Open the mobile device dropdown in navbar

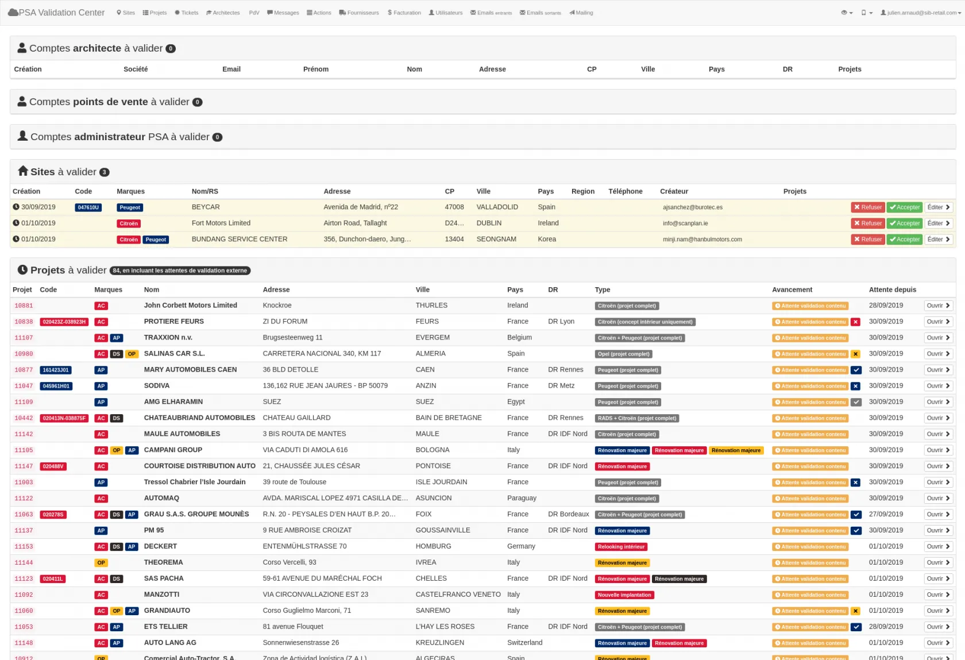867,13
